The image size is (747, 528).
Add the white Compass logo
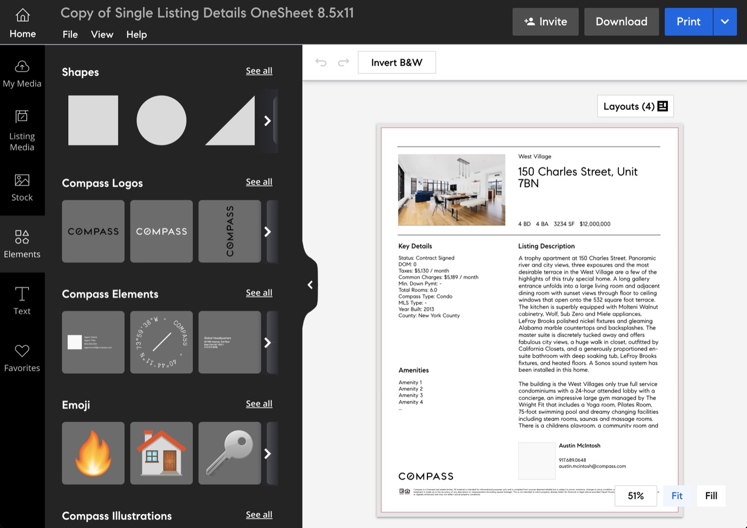pos(162,231)
